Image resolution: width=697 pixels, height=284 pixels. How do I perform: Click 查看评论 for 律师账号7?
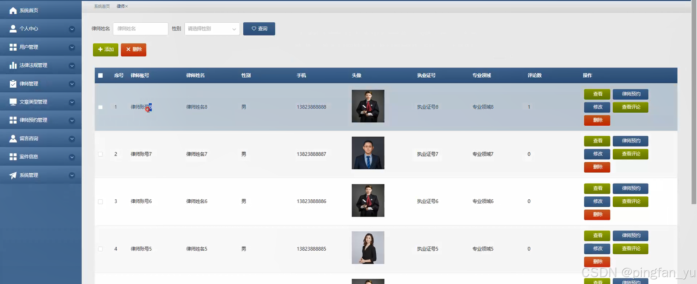tap(630, 154)
